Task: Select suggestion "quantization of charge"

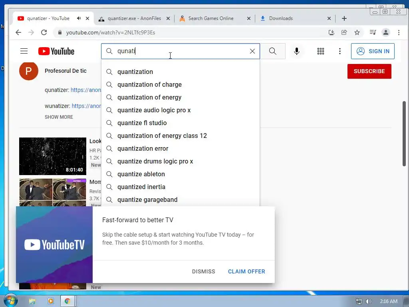Action: [181, 85]
